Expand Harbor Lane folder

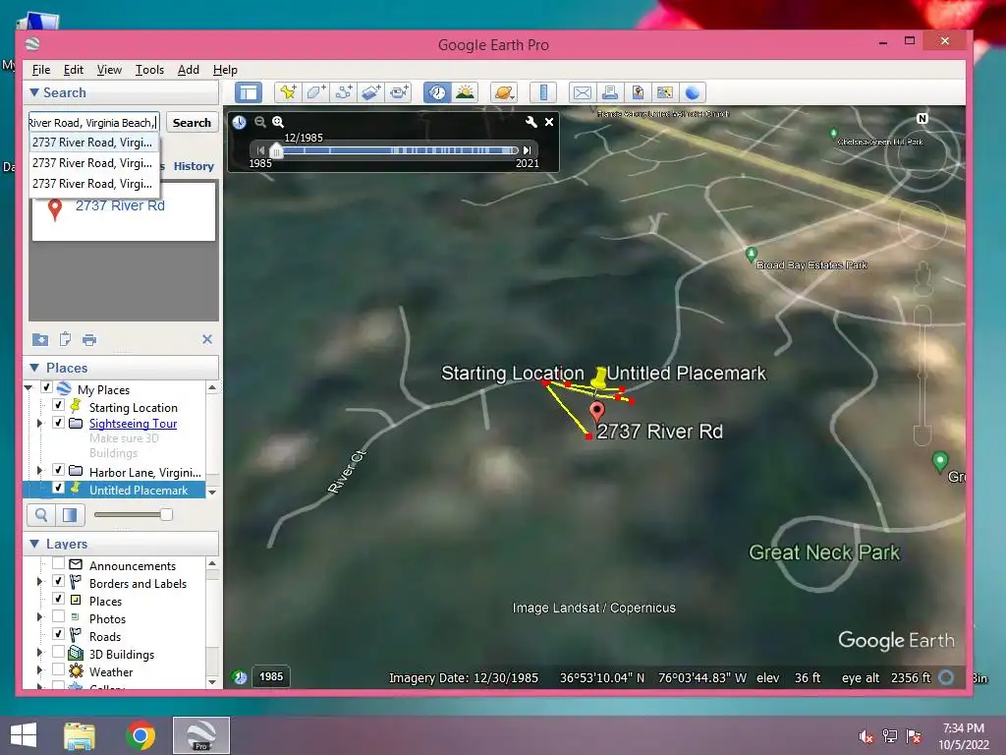point(39,471)
